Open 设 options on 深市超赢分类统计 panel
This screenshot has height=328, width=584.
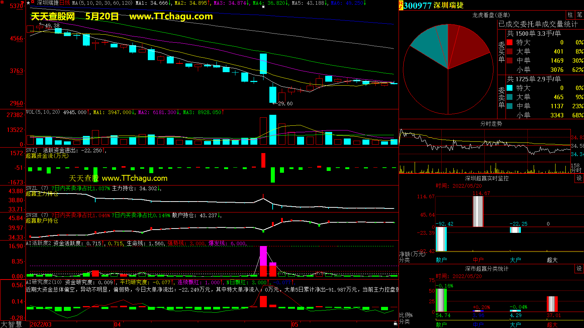579,269
